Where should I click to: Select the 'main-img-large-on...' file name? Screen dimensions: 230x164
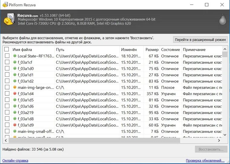[36, 87]
